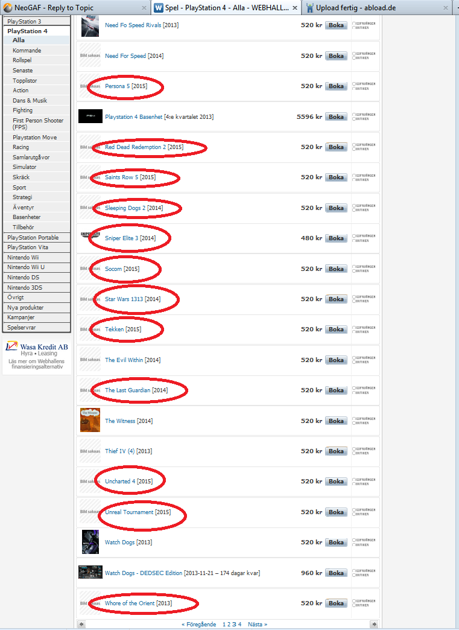Close the Spel PlayStation 4 Webhallen tab
This screenshot has width=459, height=630.
pos(295,8)
